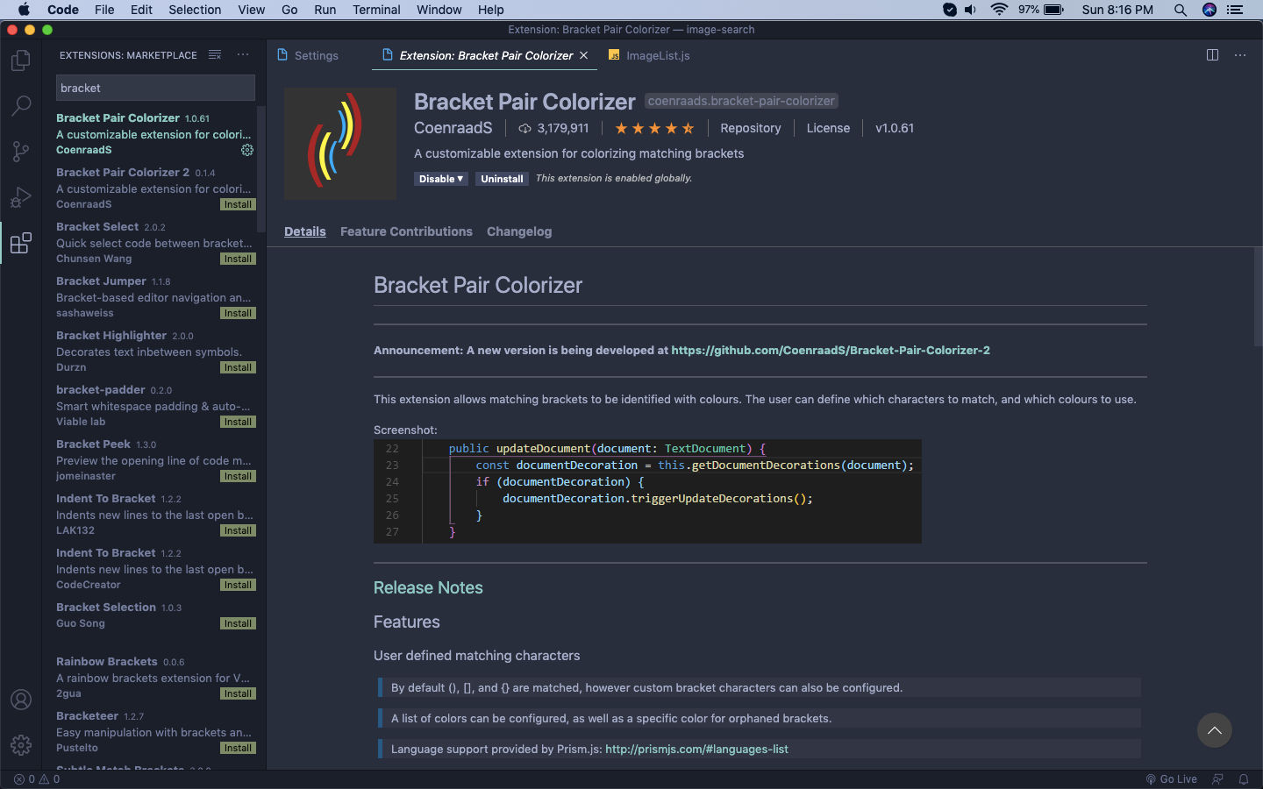This screenshot has width=1263, height=789.
Task: Split the editor to the right
Action: pos(1212,54)
